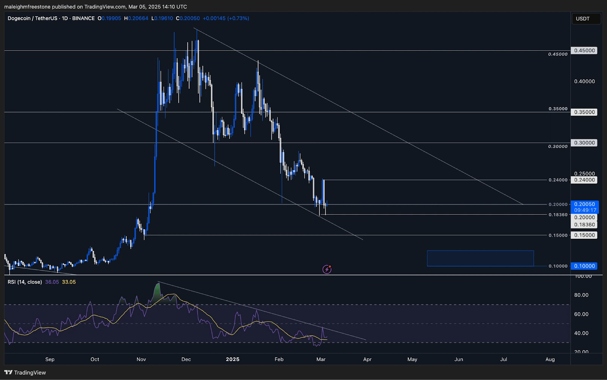
Task: Click the 0.10000 highlighted price label
Action: coord(584,266)
